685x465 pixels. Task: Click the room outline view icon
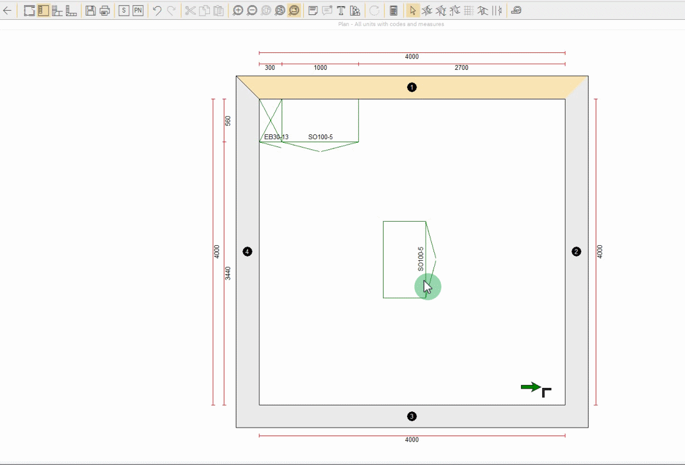(x=29, y=10)
